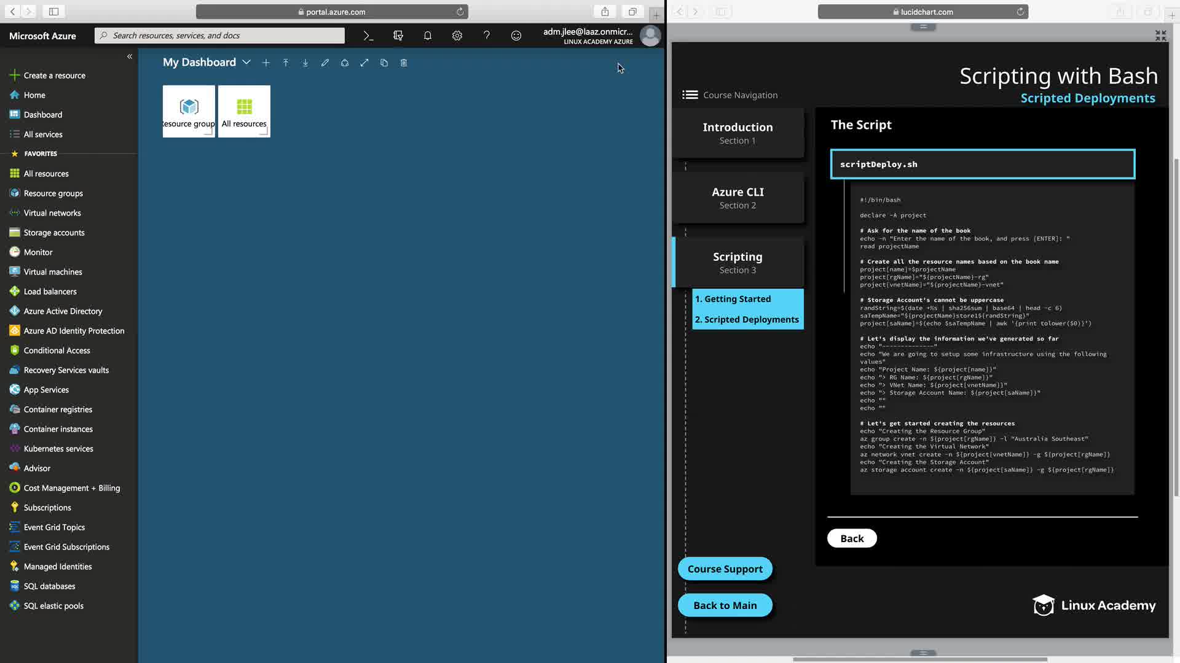Click the upload dashboard icon

coord(286,63)
